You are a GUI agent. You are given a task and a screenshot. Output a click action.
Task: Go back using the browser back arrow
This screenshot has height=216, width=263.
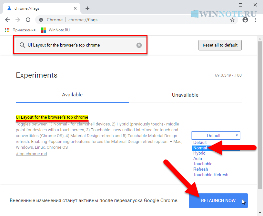pos(7,20)
